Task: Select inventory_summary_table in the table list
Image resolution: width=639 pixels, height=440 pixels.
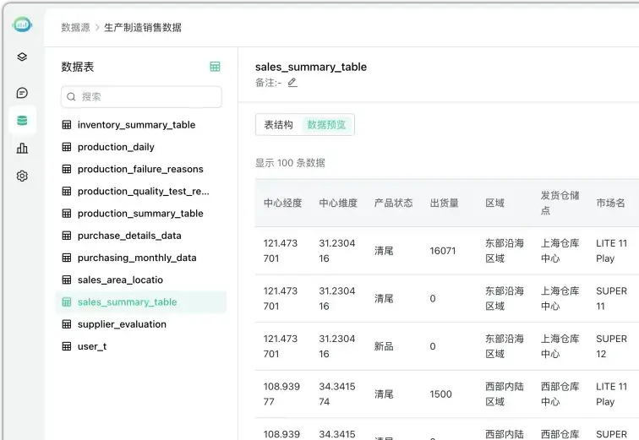Action: (136, 125)
